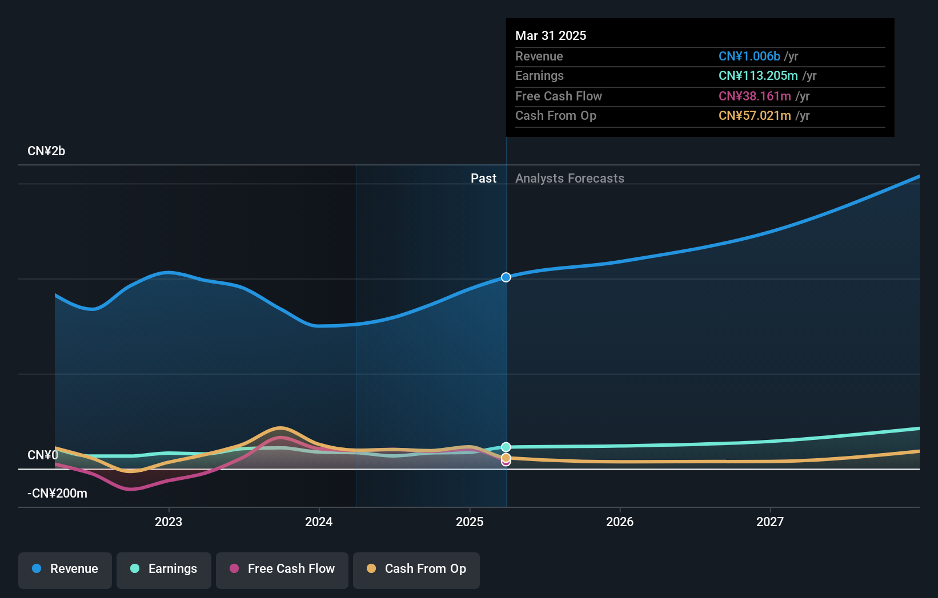Screen dimensions: 938x598
Task: Click the pink Free Cash Flow legend dot
Action: pos(234,568)
